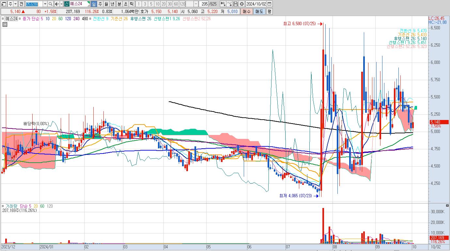Image resolution: width=450 pixels, height=251 pixels.
Task: Toggle the 전환선 ichimoku indicator marker
Action: click(x=91, y=19)
